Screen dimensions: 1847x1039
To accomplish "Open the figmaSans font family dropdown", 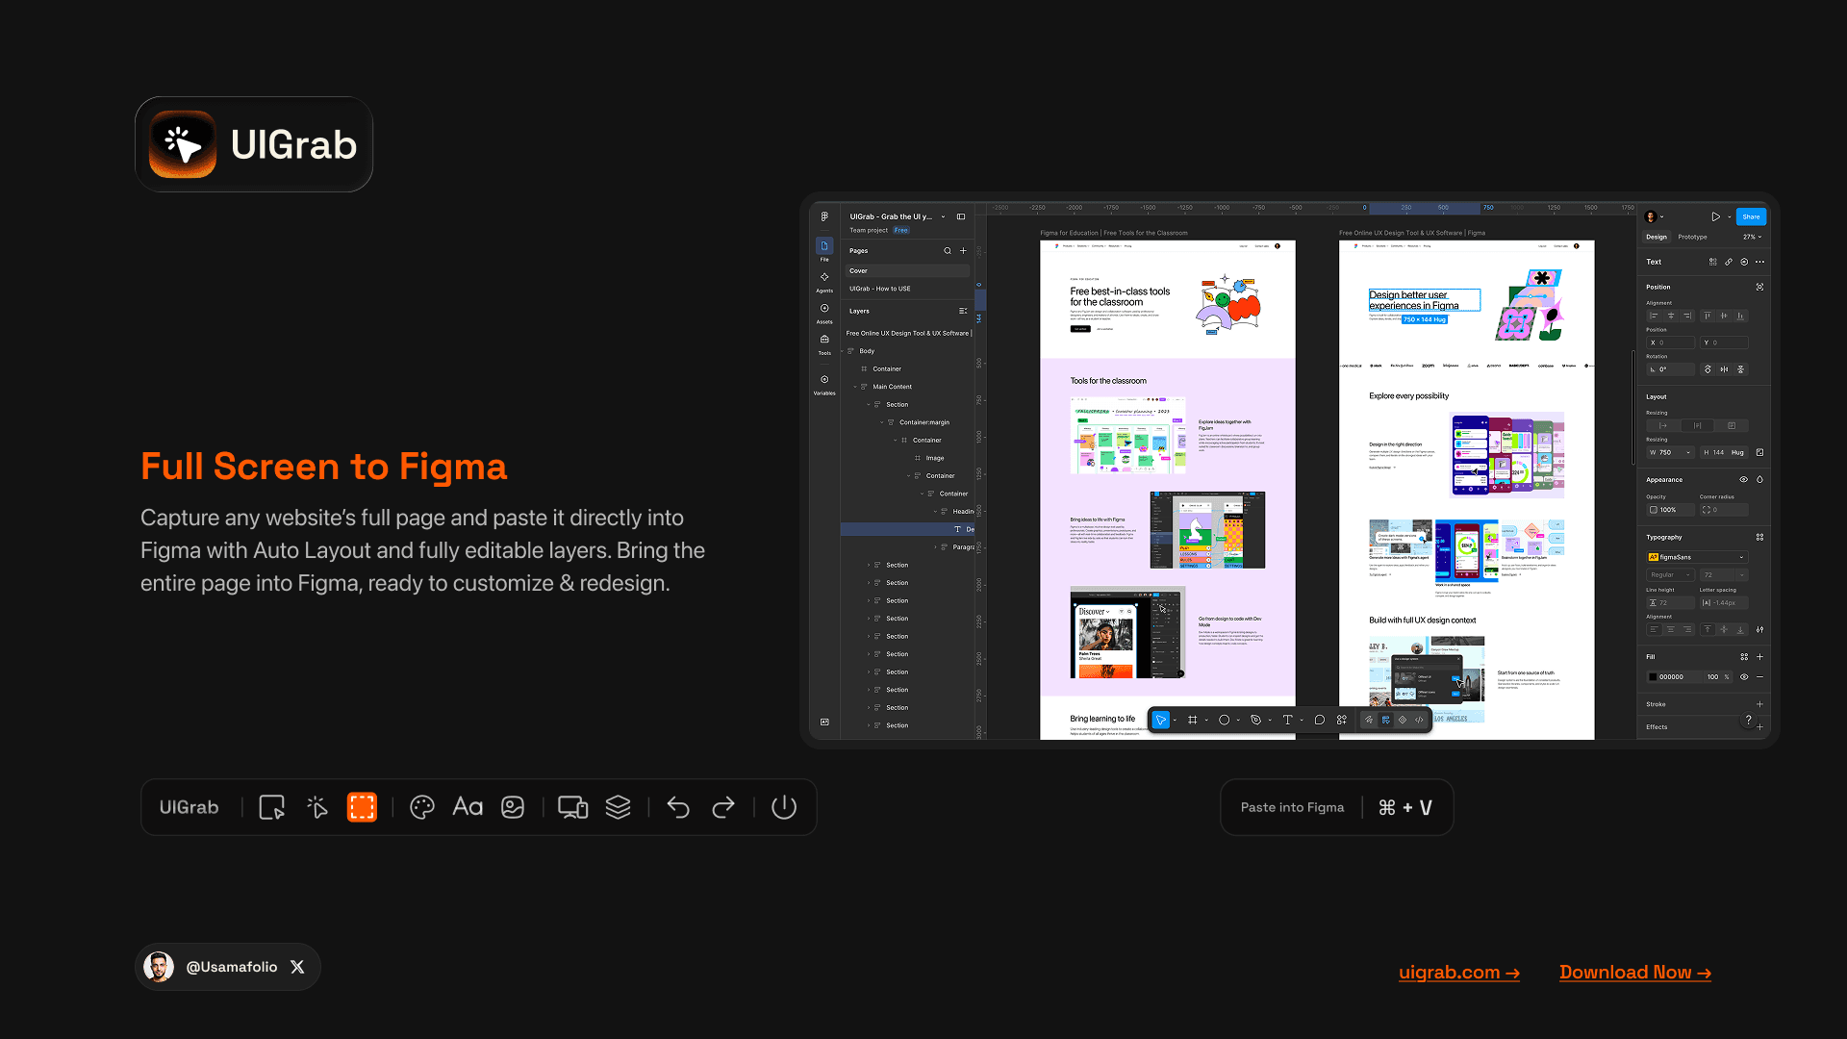I will pos(1697,557).
